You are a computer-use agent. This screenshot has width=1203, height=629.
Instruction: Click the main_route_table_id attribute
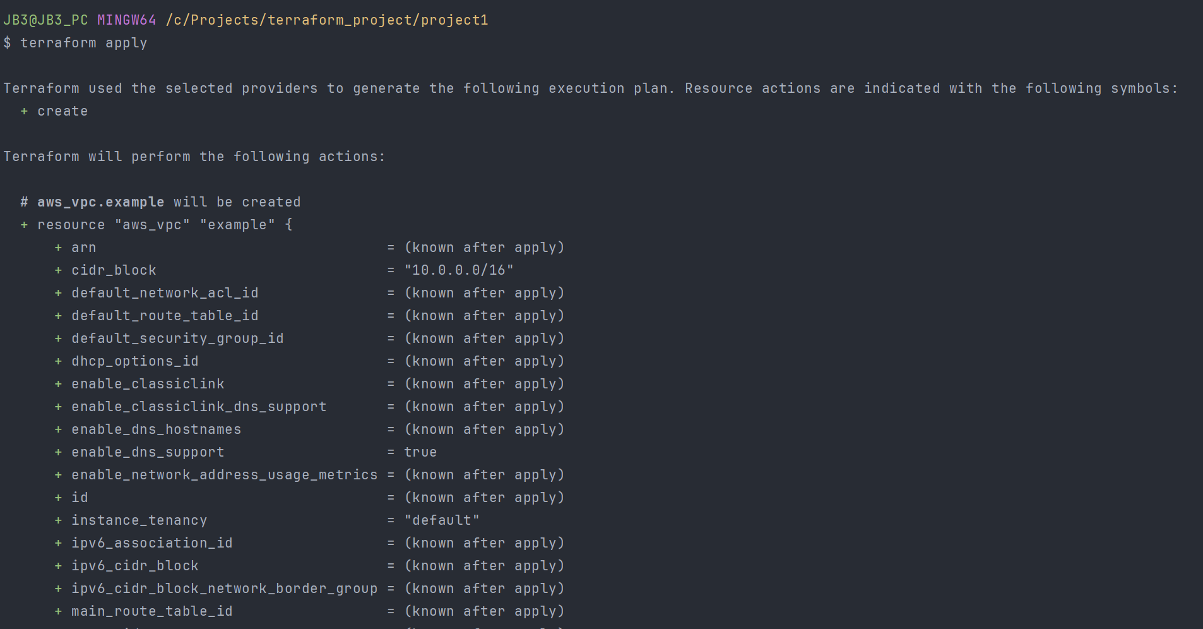point(152,611)
